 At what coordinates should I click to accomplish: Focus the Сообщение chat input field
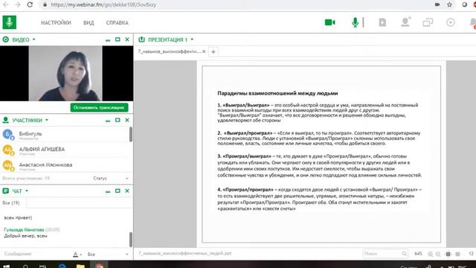pyautogui.click(x=36, y=254)
